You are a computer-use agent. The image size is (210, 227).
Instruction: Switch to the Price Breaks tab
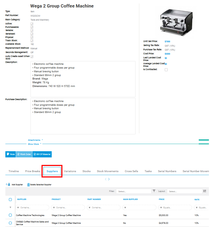(32, 171)
